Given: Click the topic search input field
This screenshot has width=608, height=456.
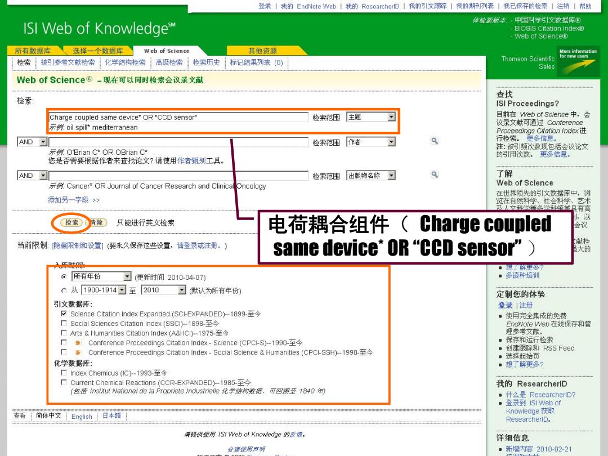Looking at the screenshot, I should pos(178,117).
